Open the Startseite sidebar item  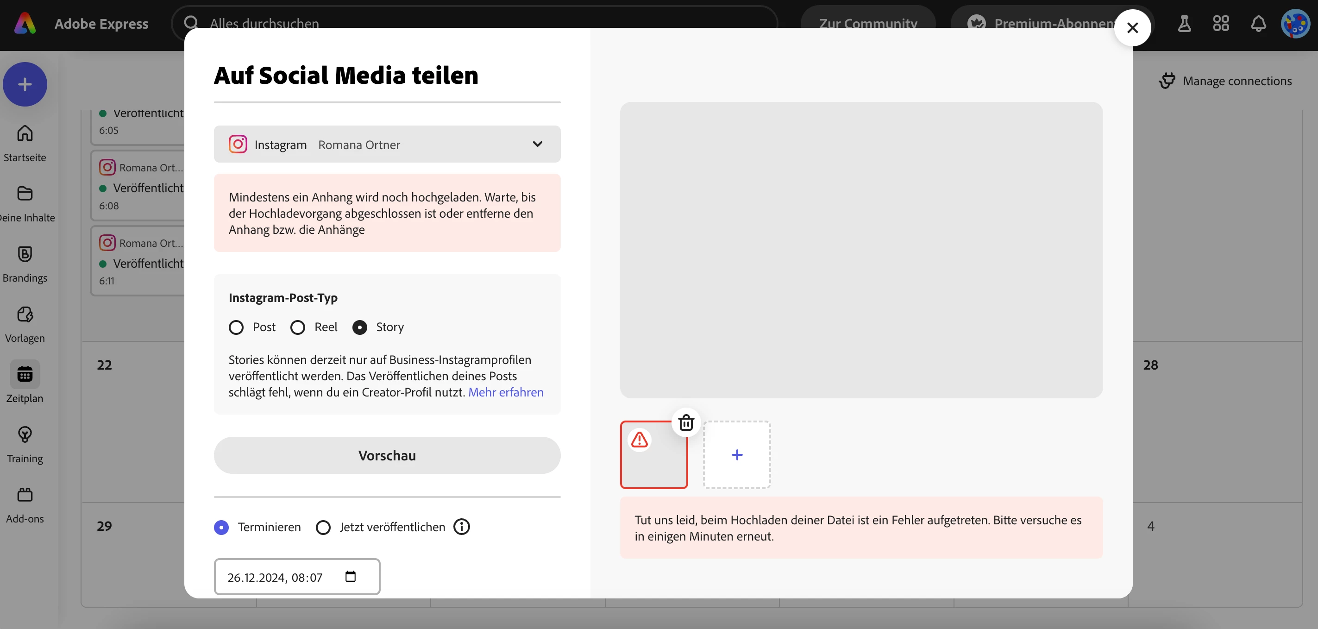25,143
